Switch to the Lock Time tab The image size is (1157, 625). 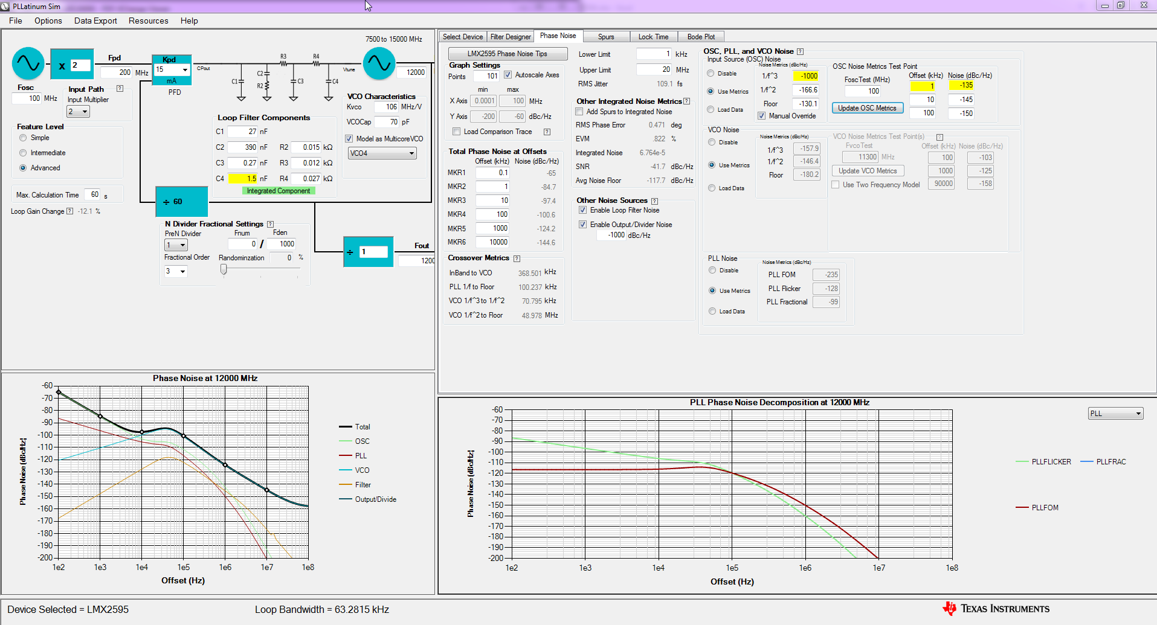point(654,37)
